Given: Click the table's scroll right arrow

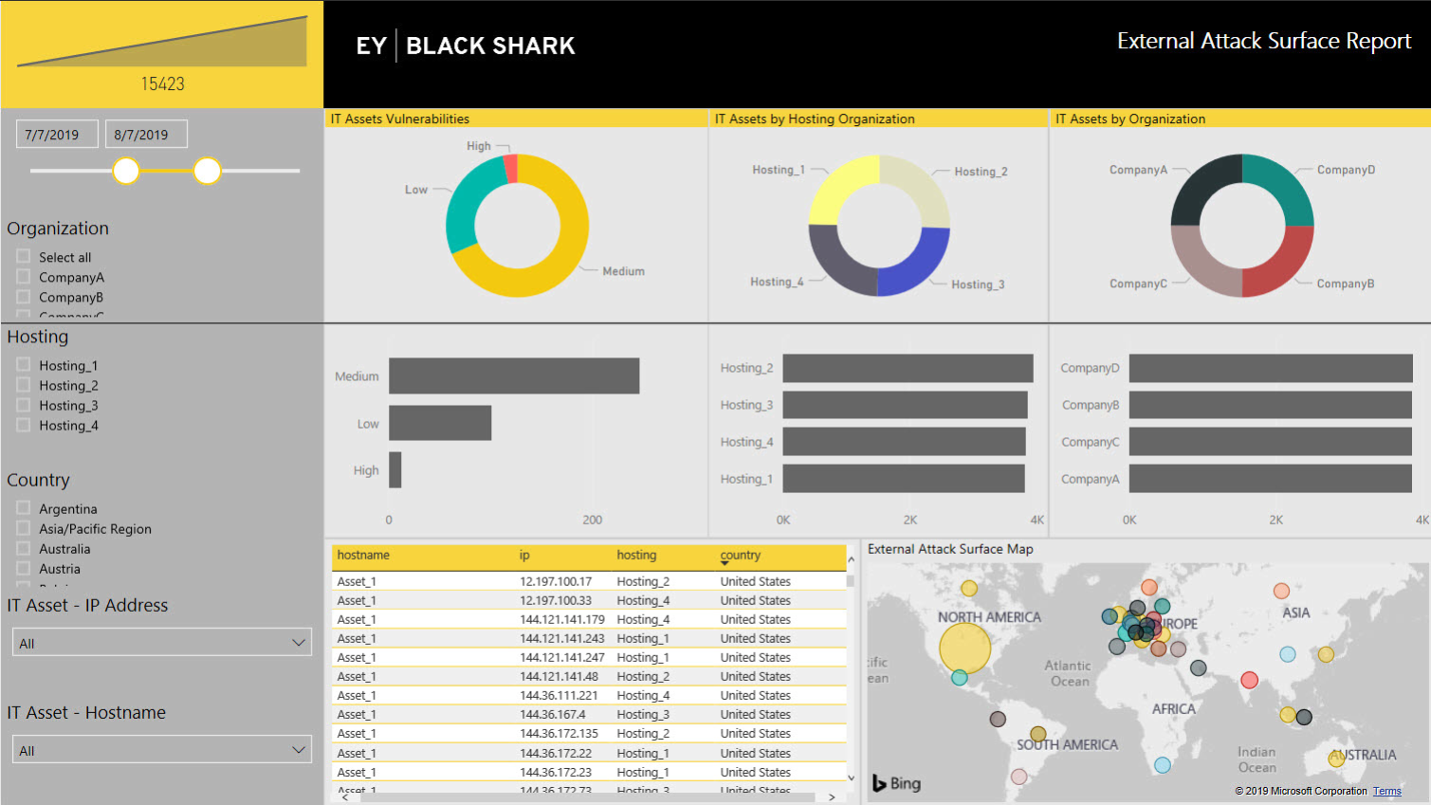Looking at the screenshot, I should (x=832, y=797).
